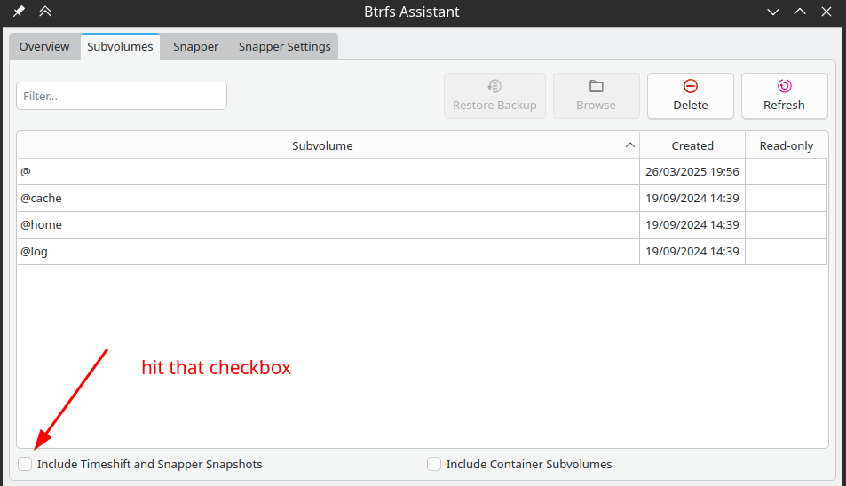Open the Snapper Settings tab

coord(284,47)
